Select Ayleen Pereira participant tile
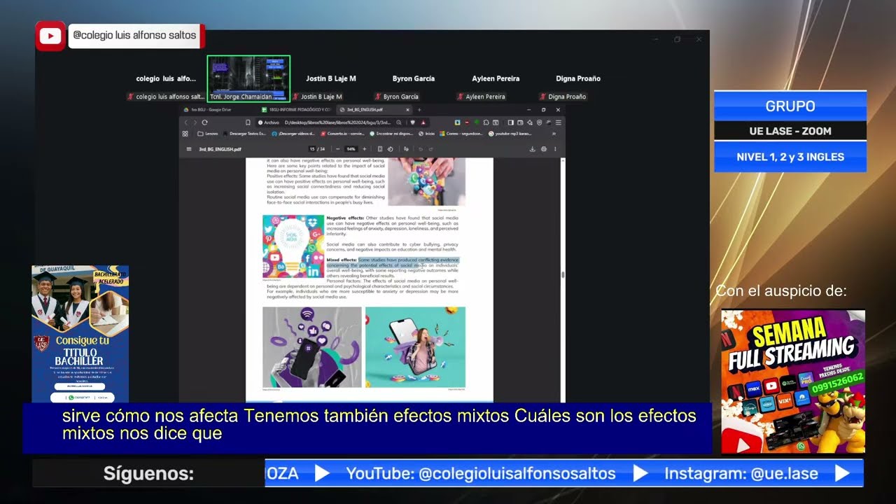Screen dimensions: 896x504 (x=495, y=78)
